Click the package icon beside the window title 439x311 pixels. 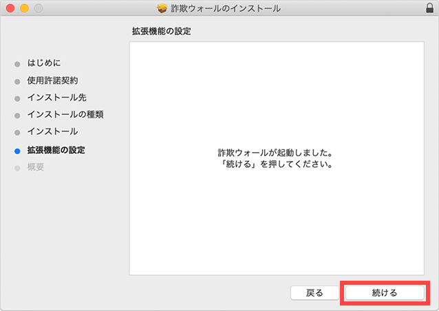pyautogui.click(x=162, y=8)
